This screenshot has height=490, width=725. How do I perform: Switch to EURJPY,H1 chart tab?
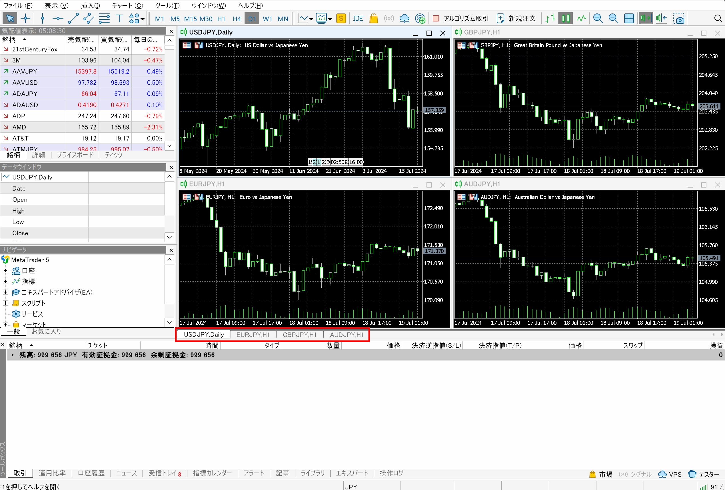tap(253, 335)
